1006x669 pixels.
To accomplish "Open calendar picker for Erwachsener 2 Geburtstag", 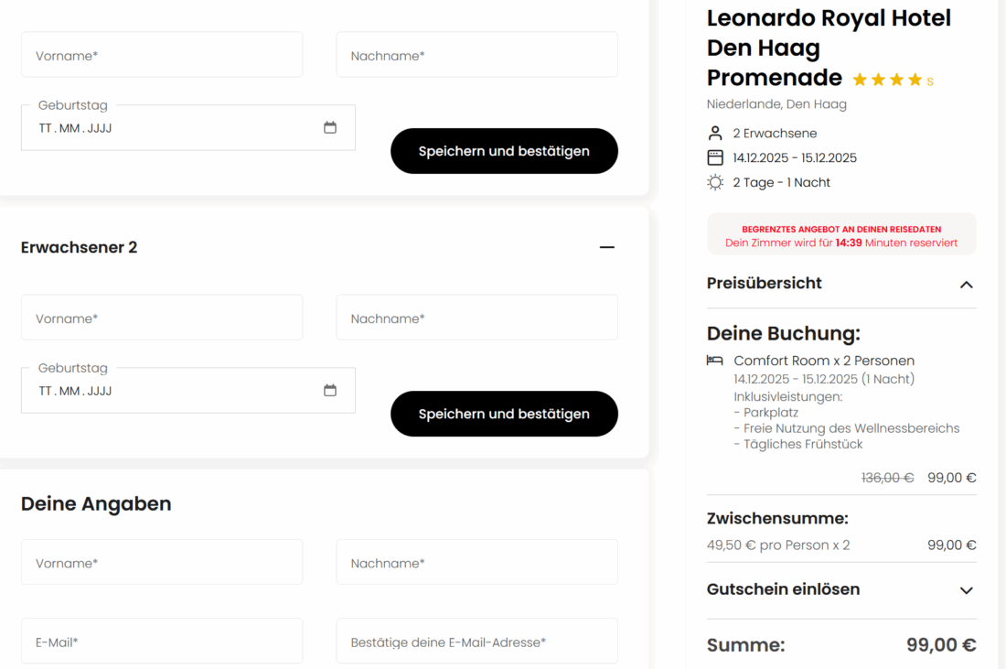I will tap(330, 391).
